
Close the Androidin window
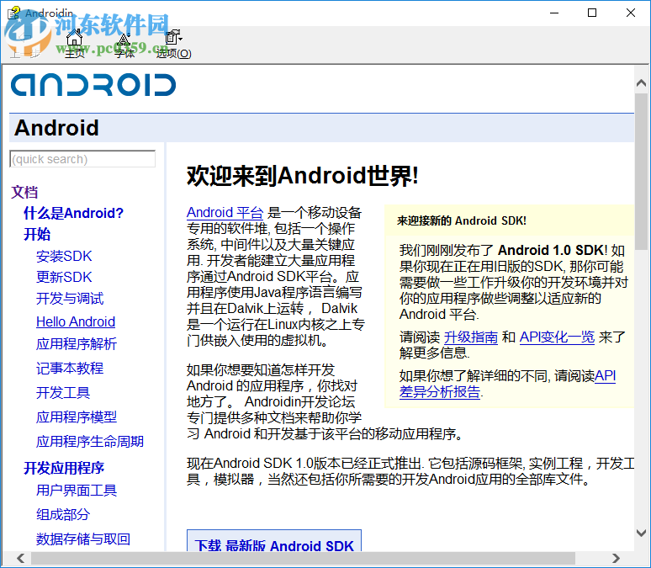[631, 13]
